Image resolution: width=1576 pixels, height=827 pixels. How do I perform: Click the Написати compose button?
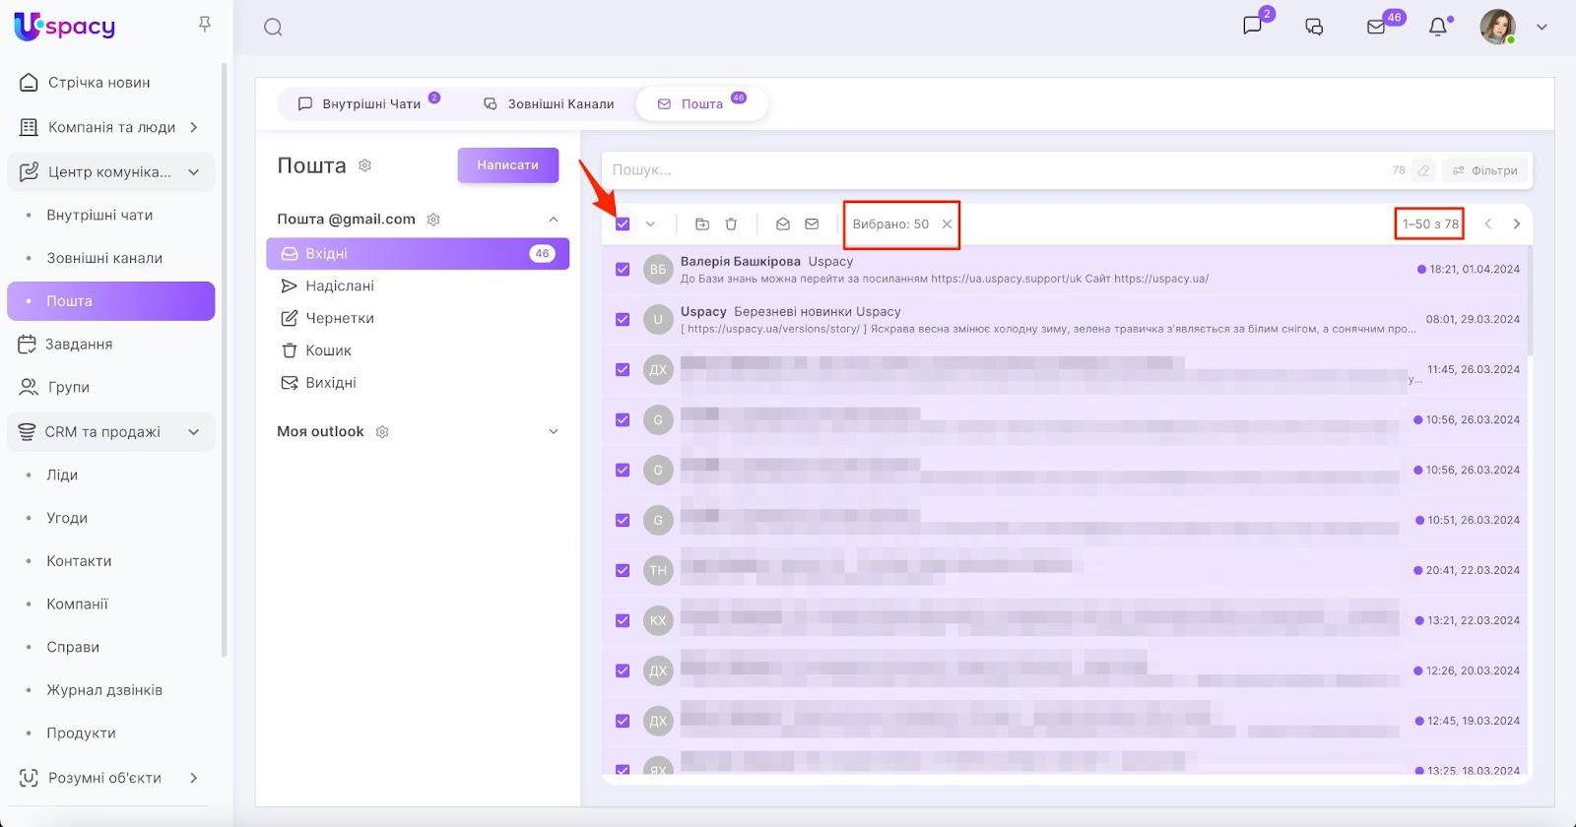[507, 165]
